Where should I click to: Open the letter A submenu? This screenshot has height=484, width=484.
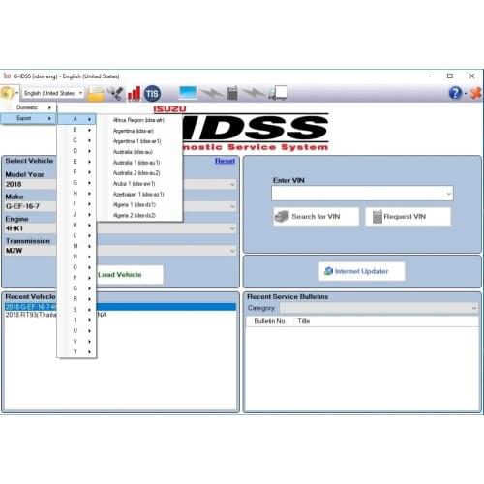pos(76,119)
